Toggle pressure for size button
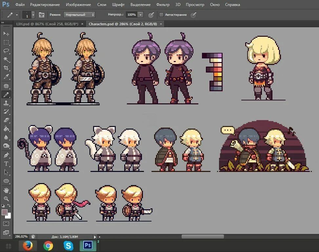 coord(193,15)
